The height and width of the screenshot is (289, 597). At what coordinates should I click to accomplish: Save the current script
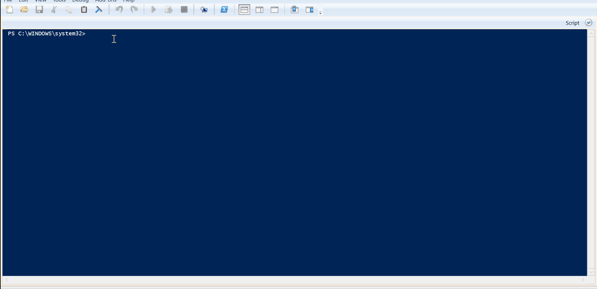tap(39, 10)
